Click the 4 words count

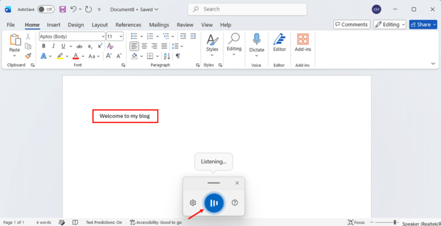click(x=44, y=223)
